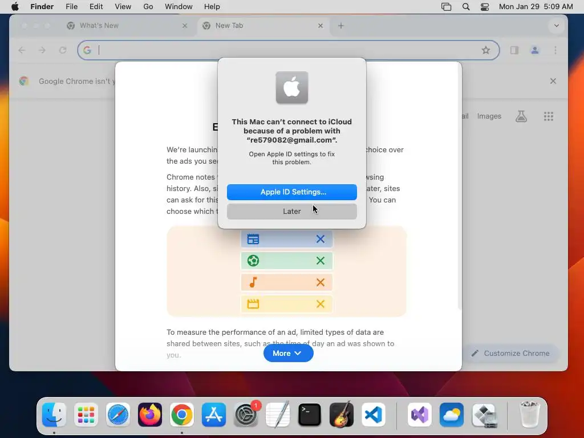Open the Google apps grid
The width and height of the screenshot is (584, 438).
coord(548,116)
